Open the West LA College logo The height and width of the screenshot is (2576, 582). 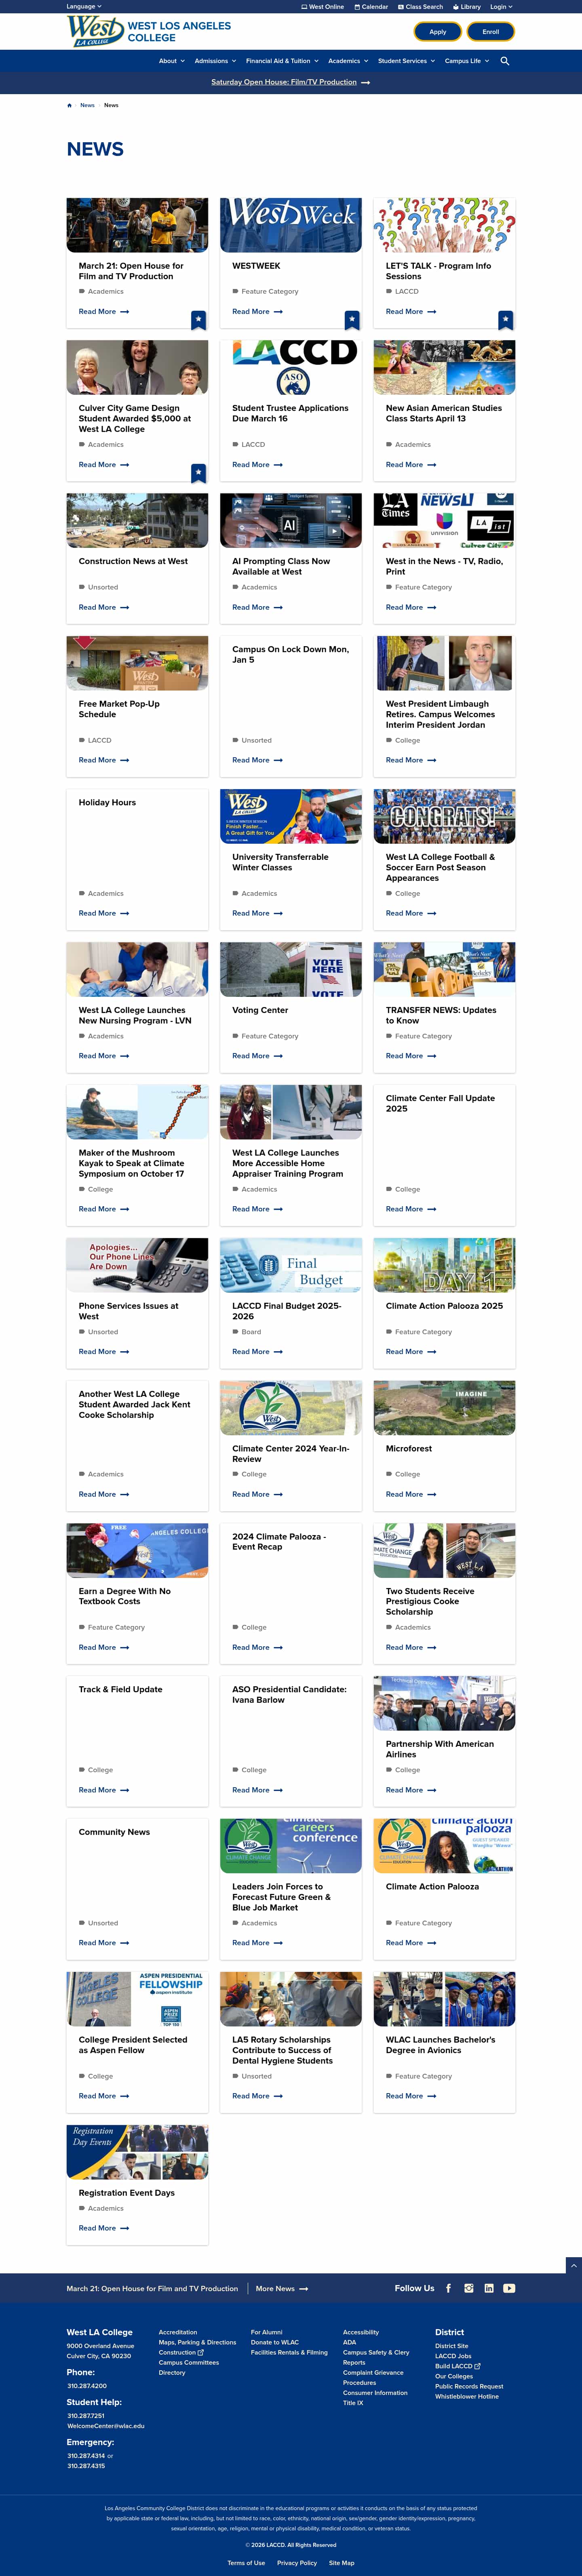pos(149,31)
